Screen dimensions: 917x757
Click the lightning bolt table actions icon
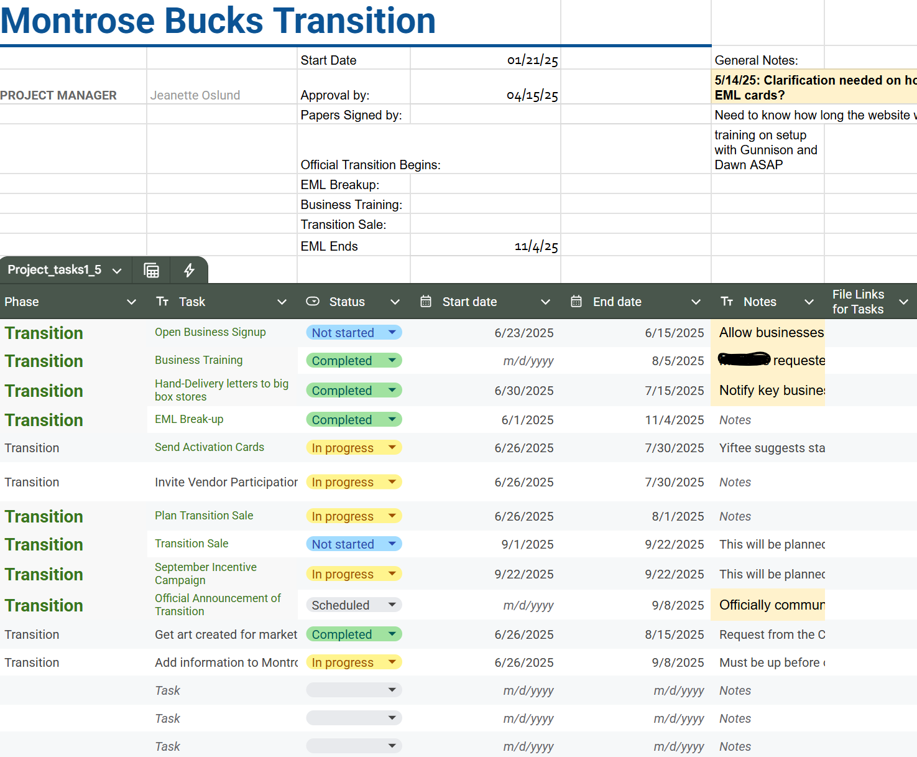click(189, 271)
